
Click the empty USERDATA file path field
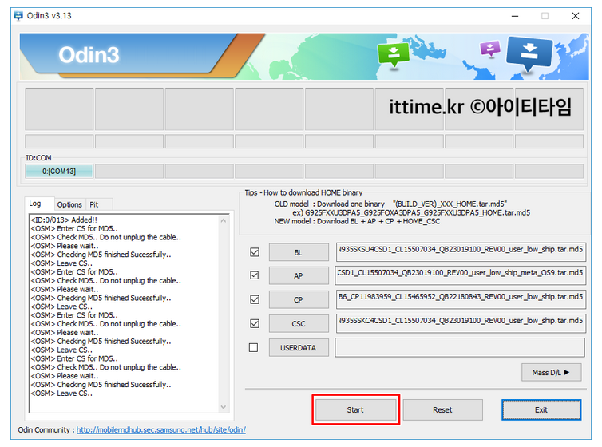[460, 347]
